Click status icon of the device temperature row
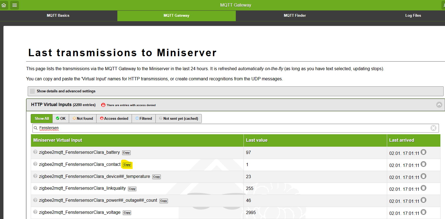The height and width of the screenshot is (219, 445). click(35, 176)
